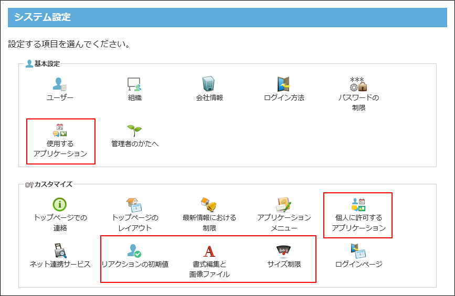
Task: Go to 最新情報における制限 text link
Action: [209, 223]
